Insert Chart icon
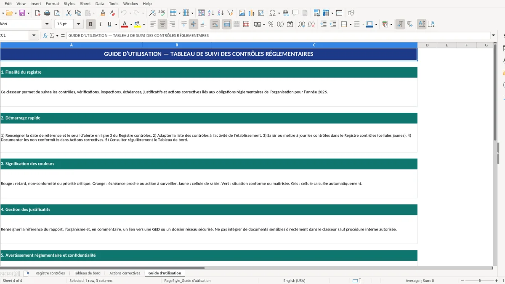The height and width of the screenshot is (284, 505). (252, 13)
